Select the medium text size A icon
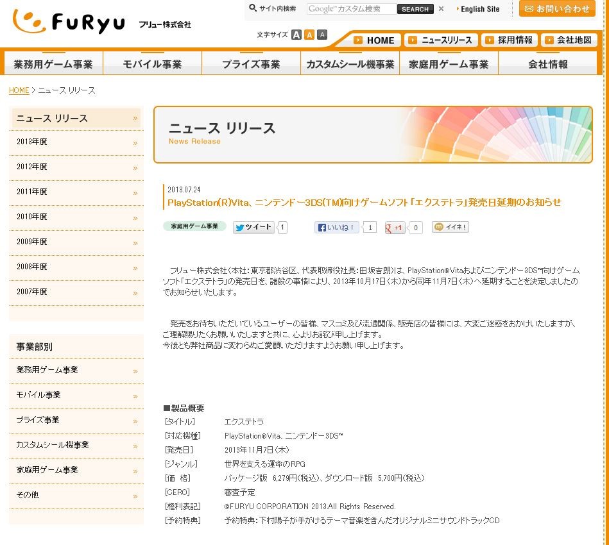This screenshot has height=545, width=609. point(309,35)
